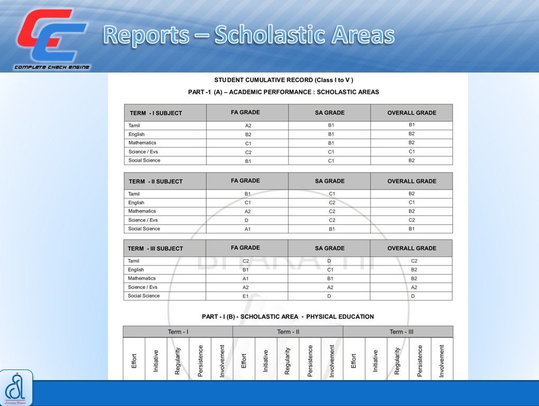Click Term III Social Science FA grade E1
The height and width of the screenshot is (406, 539).
(x=245, y=296)
